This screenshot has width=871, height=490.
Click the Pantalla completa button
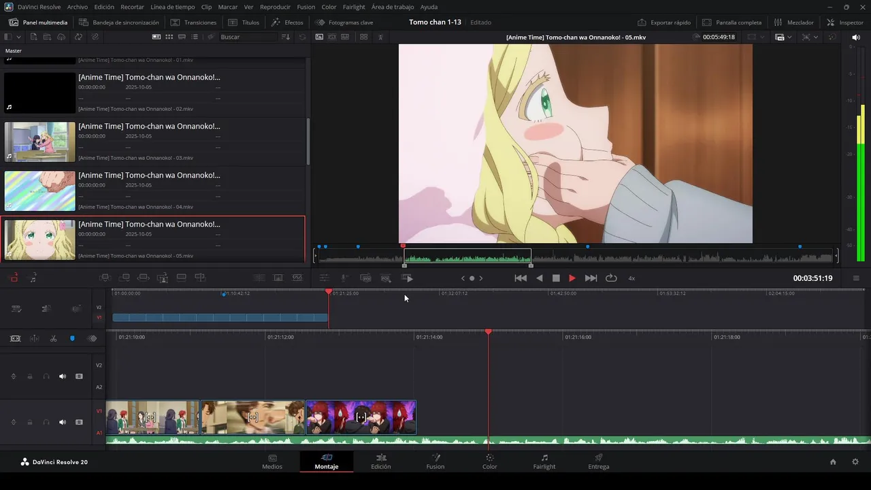[732, 22]
